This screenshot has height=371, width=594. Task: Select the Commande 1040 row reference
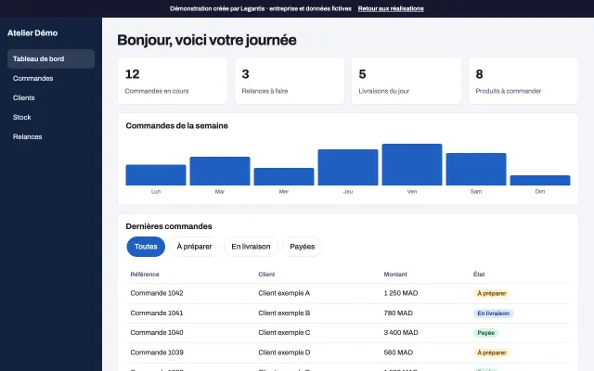[x=157, y=332]
